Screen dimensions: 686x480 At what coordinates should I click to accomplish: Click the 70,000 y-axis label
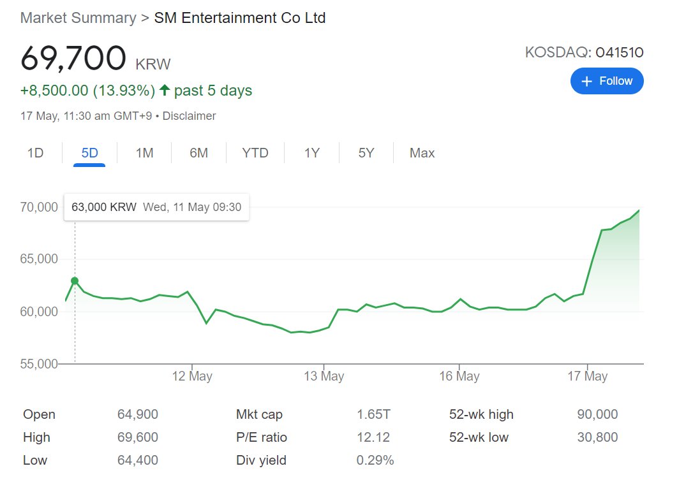click(39, 207)
